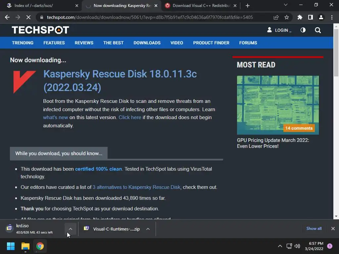Open "3 alternatives to Kaspersky Rescue Disk" link
The width and height of the screenshot is (339, 254).
tap(136, 187)
